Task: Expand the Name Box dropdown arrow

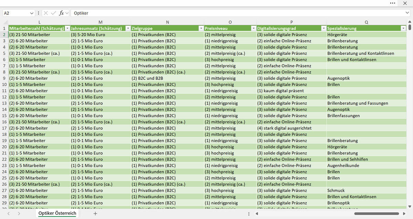Action: [x=32, y=13]
